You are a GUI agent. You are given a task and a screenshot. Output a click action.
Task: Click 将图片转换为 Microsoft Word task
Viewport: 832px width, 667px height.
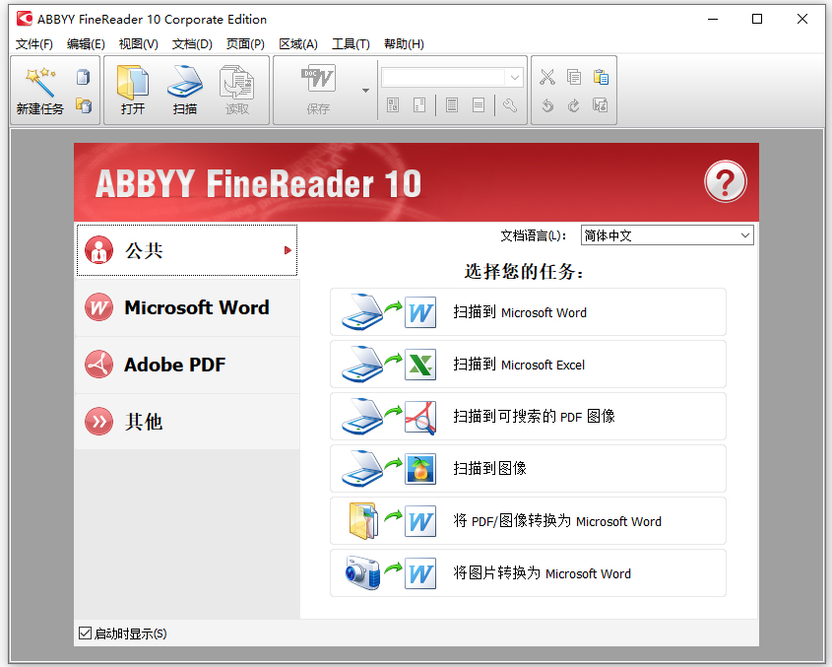[x=528, y=572]
